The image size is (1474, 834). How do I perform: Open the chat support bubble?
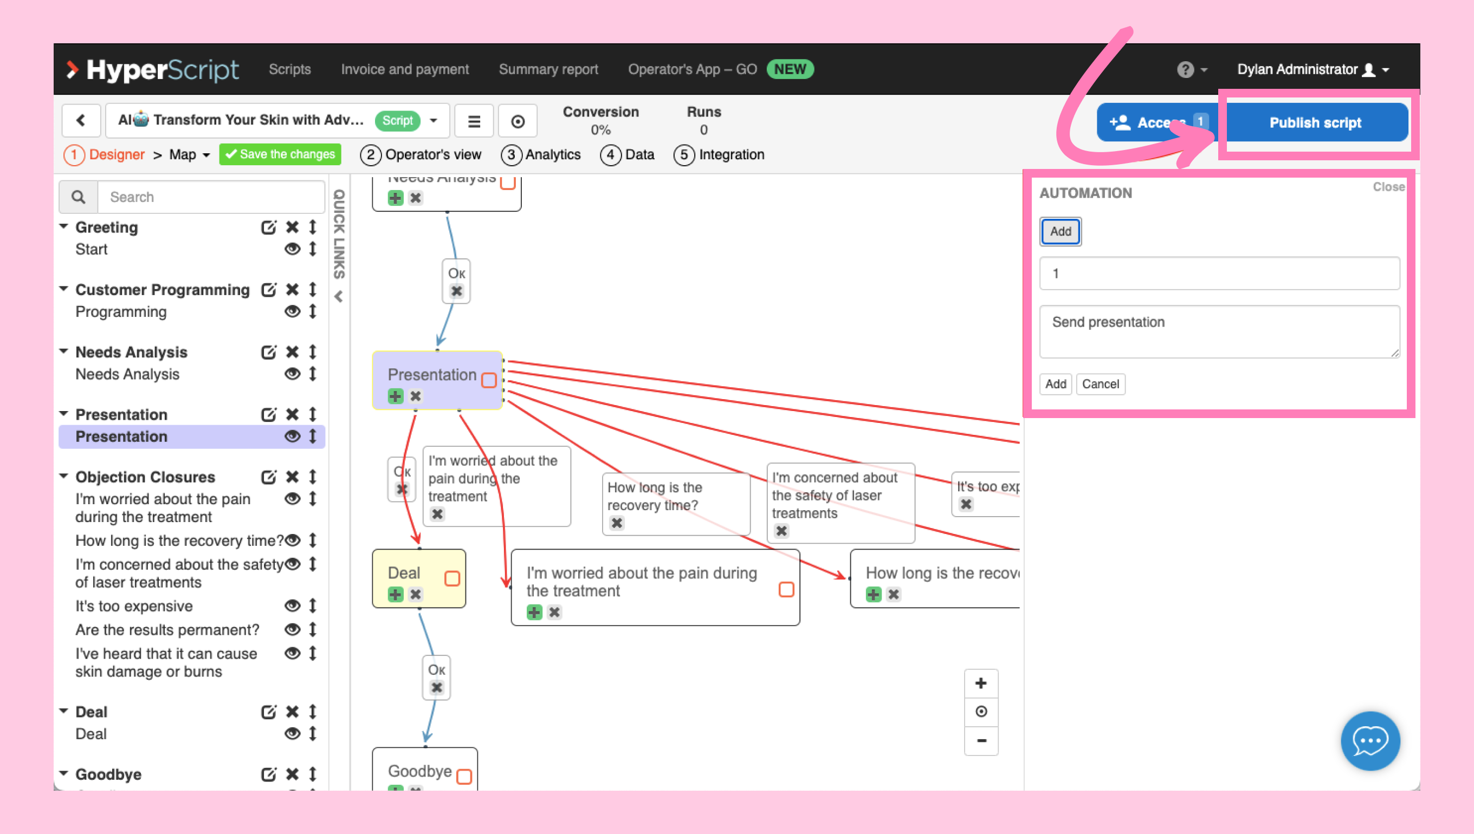1370,741
